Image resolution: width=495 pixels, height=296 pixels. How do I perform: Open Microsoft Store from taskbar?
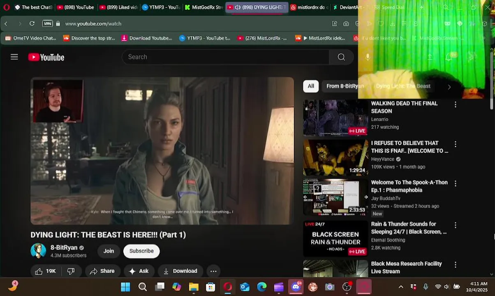[210, 287]
